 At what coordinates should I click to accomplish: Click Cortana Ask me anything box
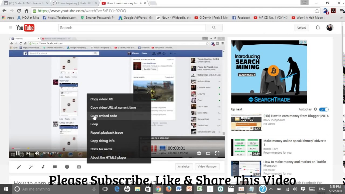pyautogui.click(x=55, y=189)
